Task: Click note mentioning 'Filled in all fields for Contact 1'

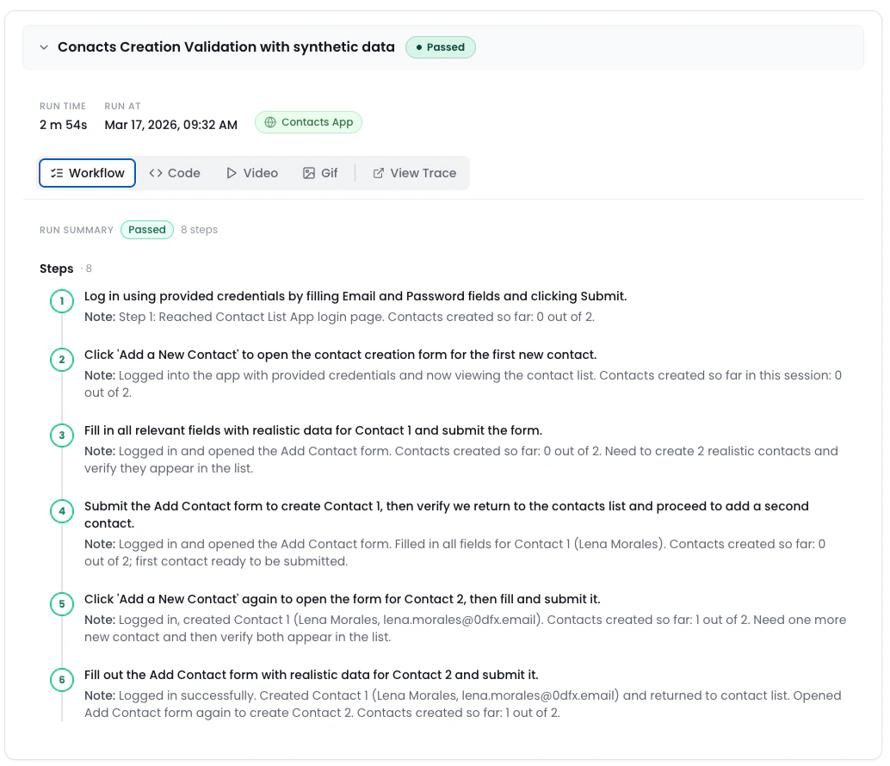Action: point(454,553)
